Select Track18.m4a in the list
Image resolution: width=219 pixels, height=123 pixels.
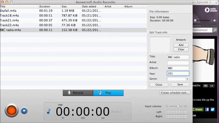73,15
